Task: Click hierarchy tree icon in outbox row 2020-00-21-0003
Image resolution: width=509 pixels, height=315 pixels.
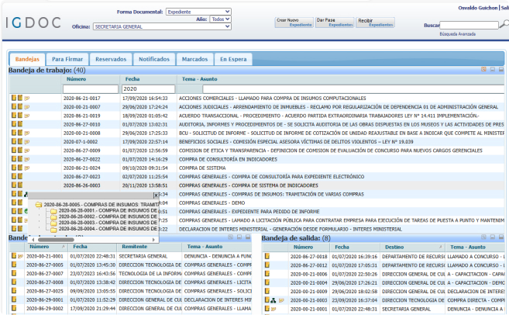Action: pyautogui.click(x=273, y=300)
